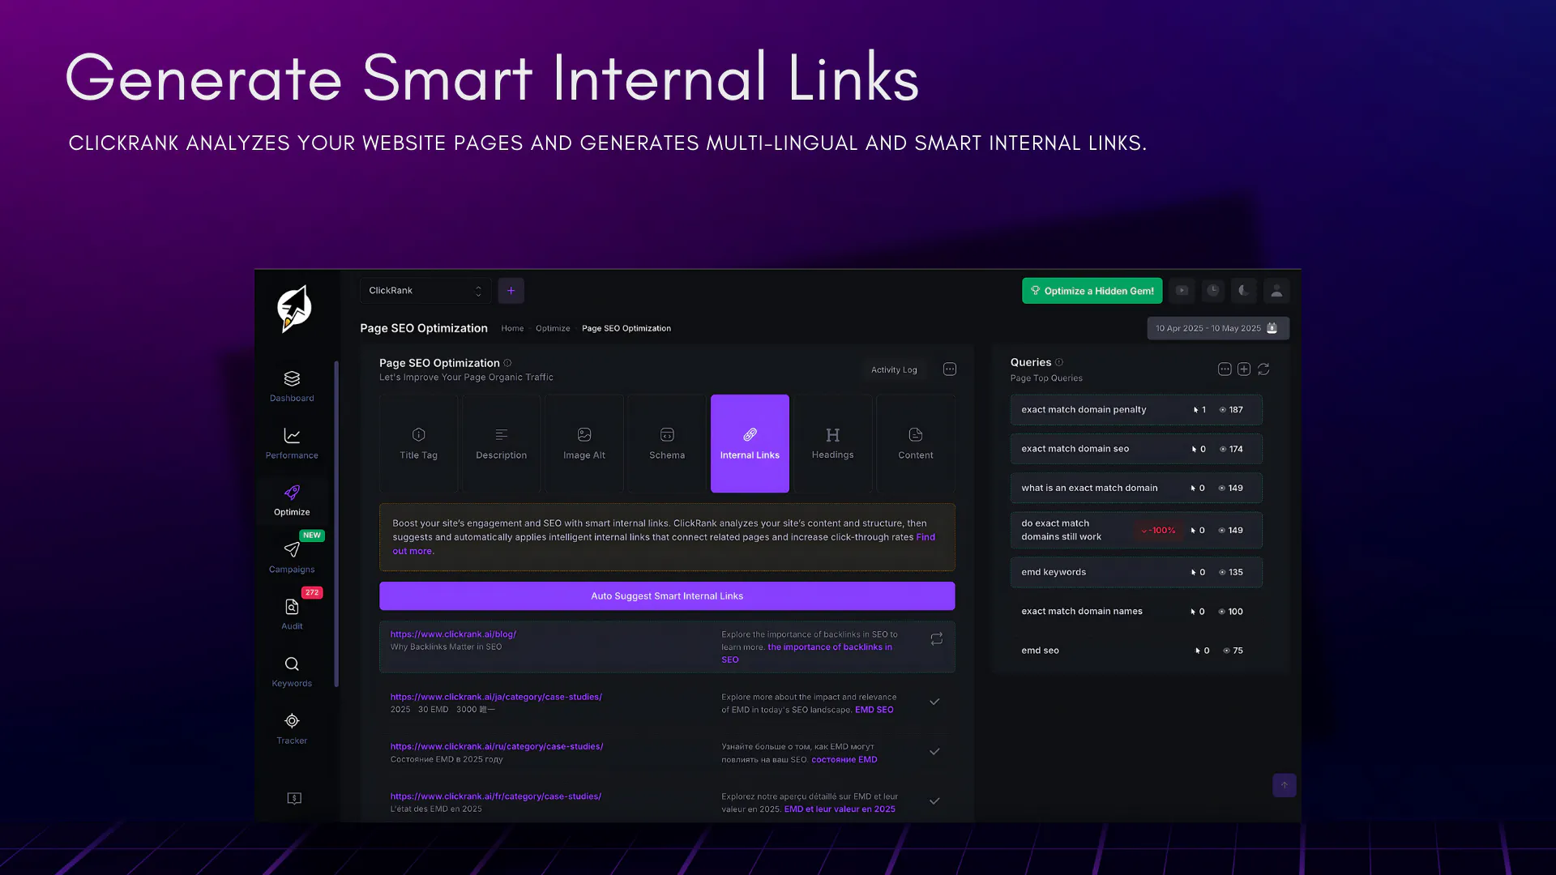Screen dimensions: 1556x875
Task: Switch to the Description tab
Action: point(502,444)
